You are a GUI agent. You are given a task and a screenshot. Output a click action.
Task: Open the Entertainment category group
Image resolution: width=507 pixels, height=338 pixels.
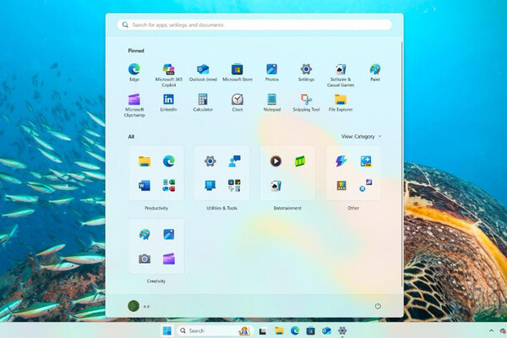[287, 173]
